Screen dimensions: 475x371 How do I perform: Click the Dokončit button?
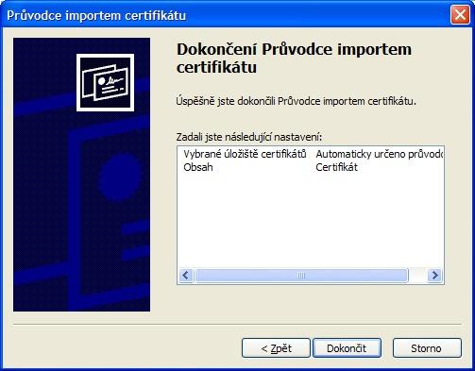[347, 348]
